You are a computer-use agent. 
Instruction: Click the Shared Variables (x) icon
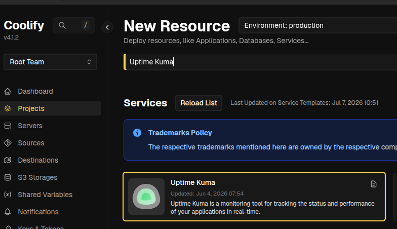[8, 195]
